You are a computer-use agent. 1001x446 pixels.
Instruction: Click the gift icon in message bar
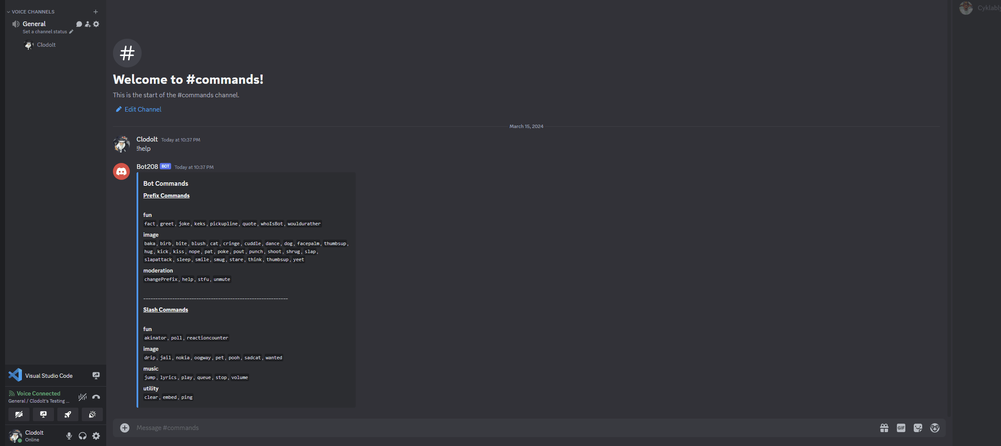(x=884, y=428)
